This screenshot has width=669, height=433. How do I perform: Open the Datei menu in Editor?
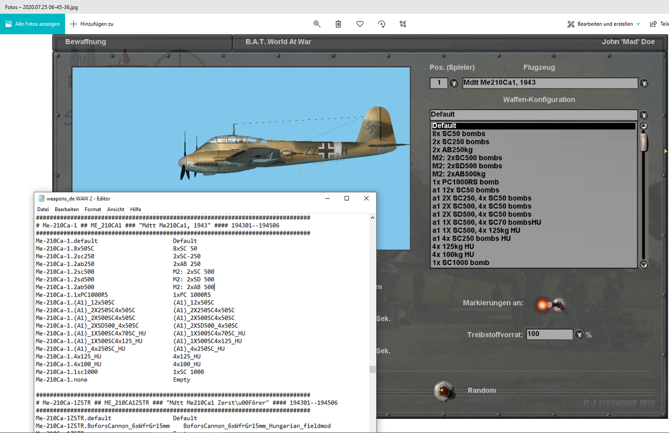coord(43,209)
